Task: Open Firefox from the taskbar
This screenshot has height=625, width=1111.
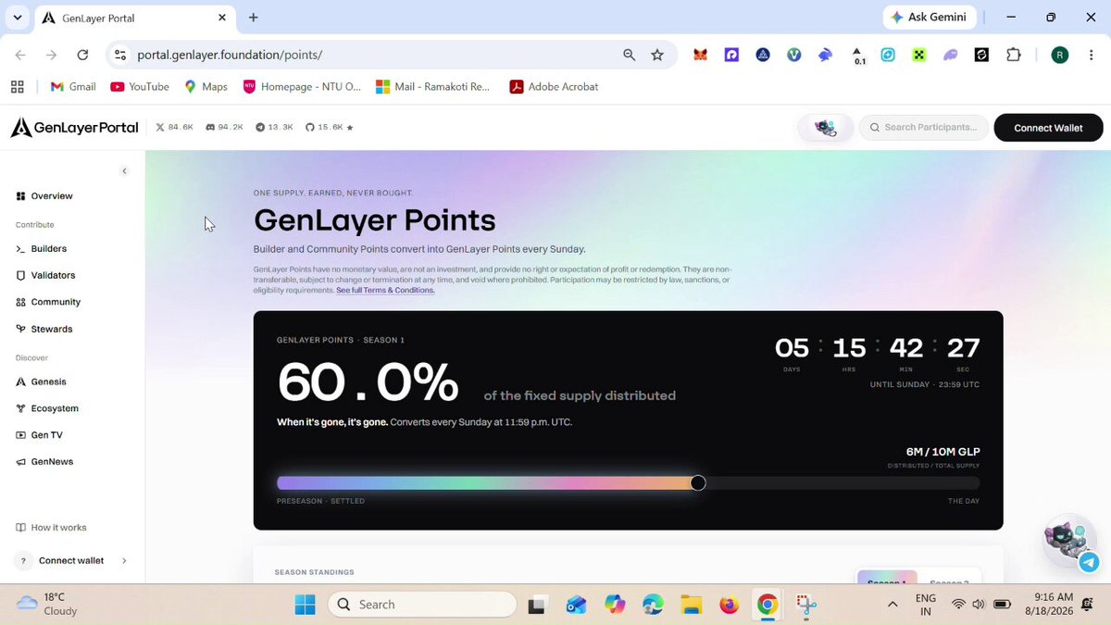Action: coord(730,606)
